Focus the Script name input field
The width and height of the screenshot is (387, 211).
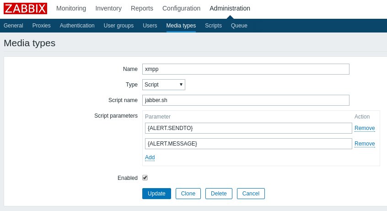click(246, 100)
